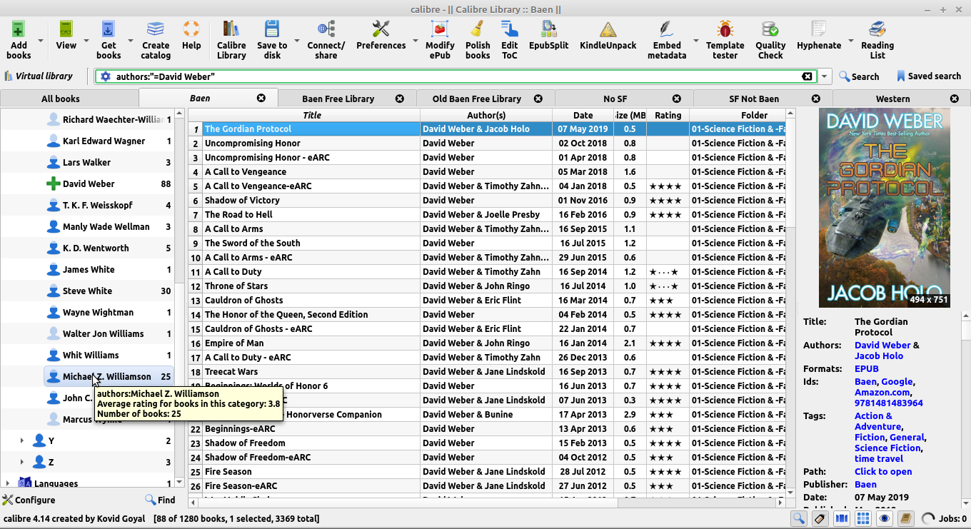
Task: Toggle the Quickview panel
Action: pyautogui.click(x=884, y=519)
